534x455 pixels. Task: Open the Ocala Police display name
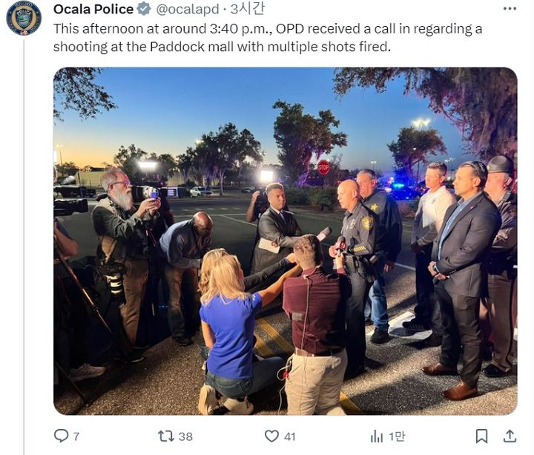click(x=93, y=9)
